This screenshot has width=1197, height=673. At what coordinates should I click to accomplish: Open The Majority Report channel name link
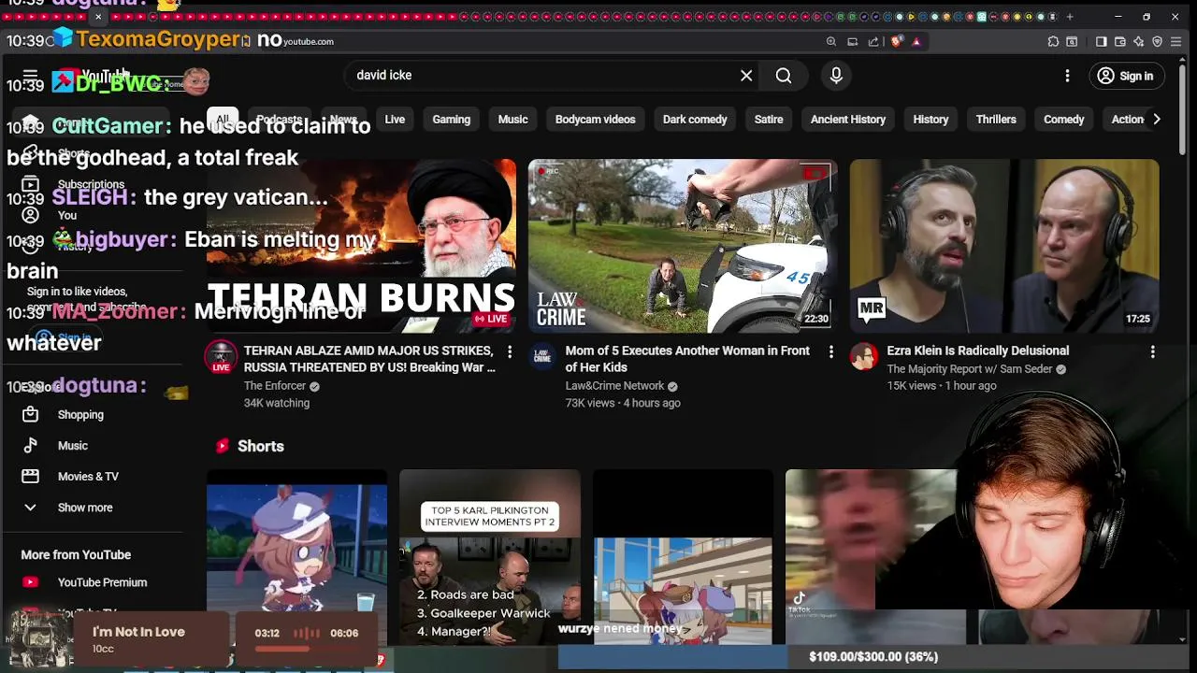[x=970, y=369]
